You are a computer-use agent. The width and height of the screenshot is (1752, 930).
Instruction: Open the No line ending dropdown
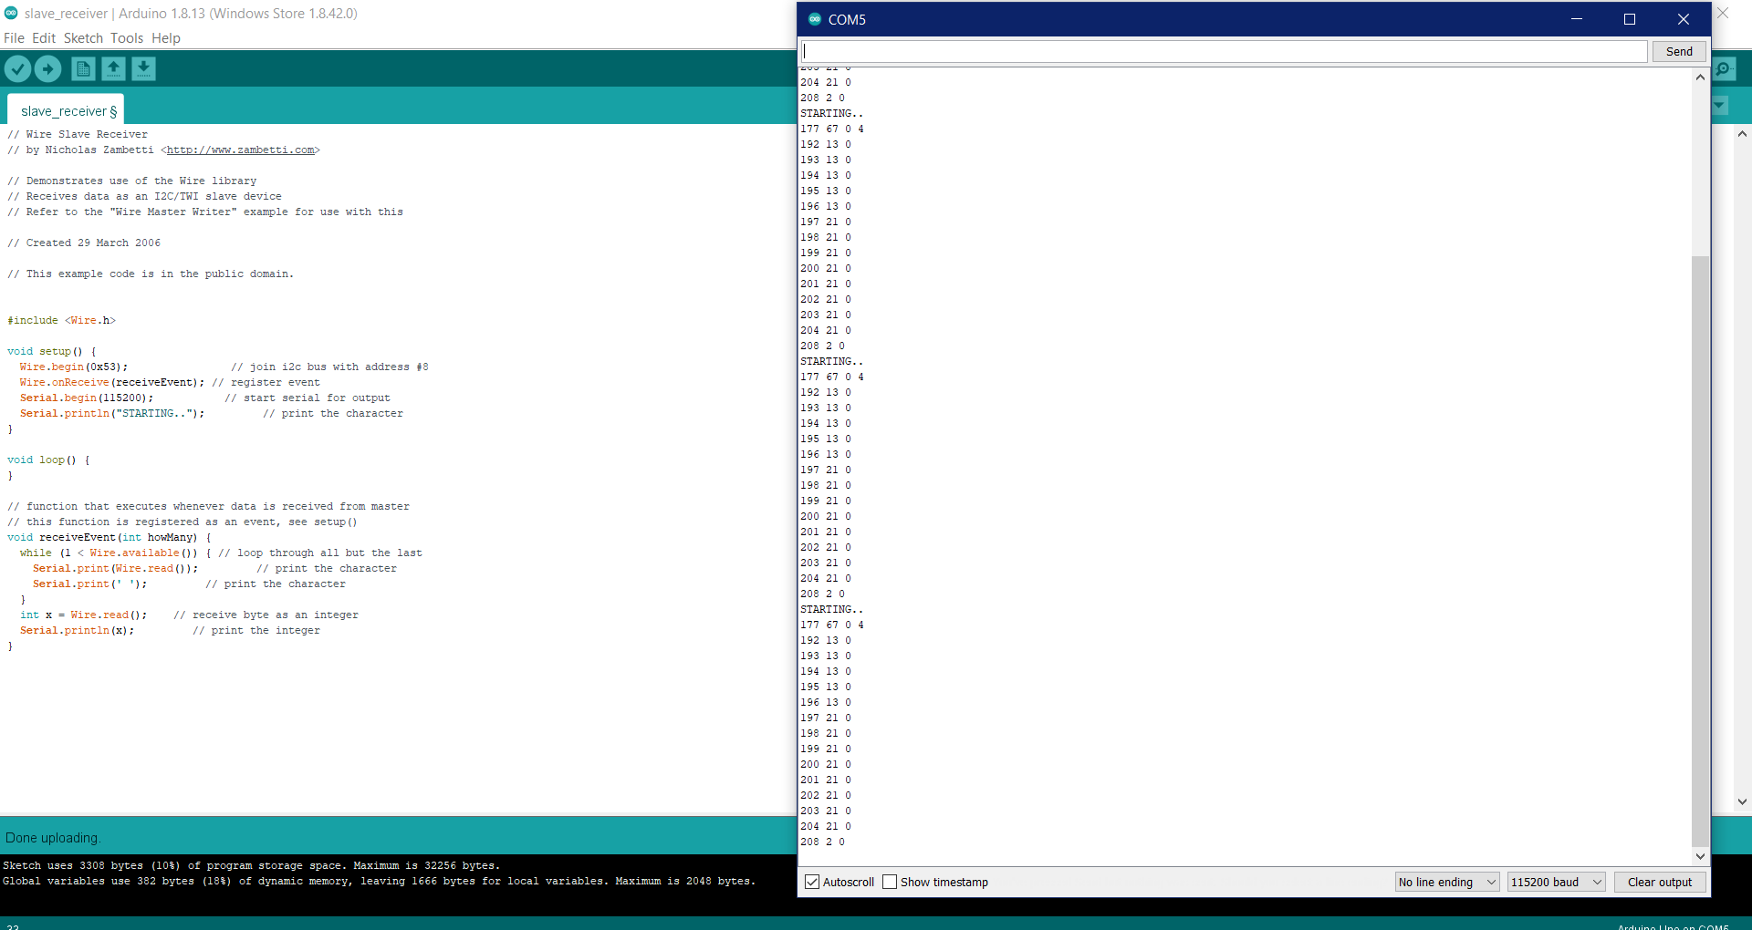click(1447, 882)
